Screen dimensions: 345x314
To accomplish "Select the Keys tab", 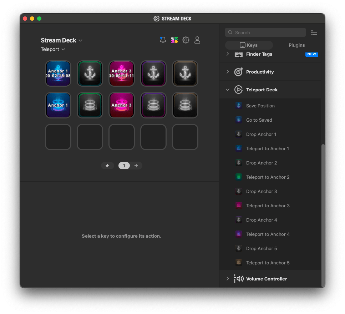I will coord(249,45).
